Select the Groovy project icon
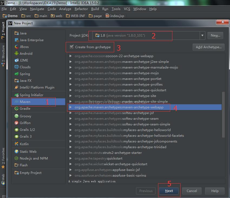Screen dimensions: 230x198 pyautogui.click(x=17, y=116)
